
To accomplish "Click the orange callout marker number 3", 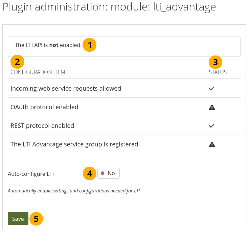I will pos(216,62).
